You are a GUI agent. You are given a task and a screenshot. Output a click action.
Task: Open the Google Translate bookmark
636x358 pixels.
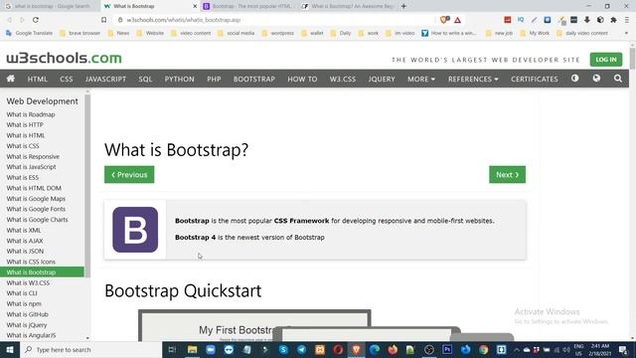coord(29,33)
